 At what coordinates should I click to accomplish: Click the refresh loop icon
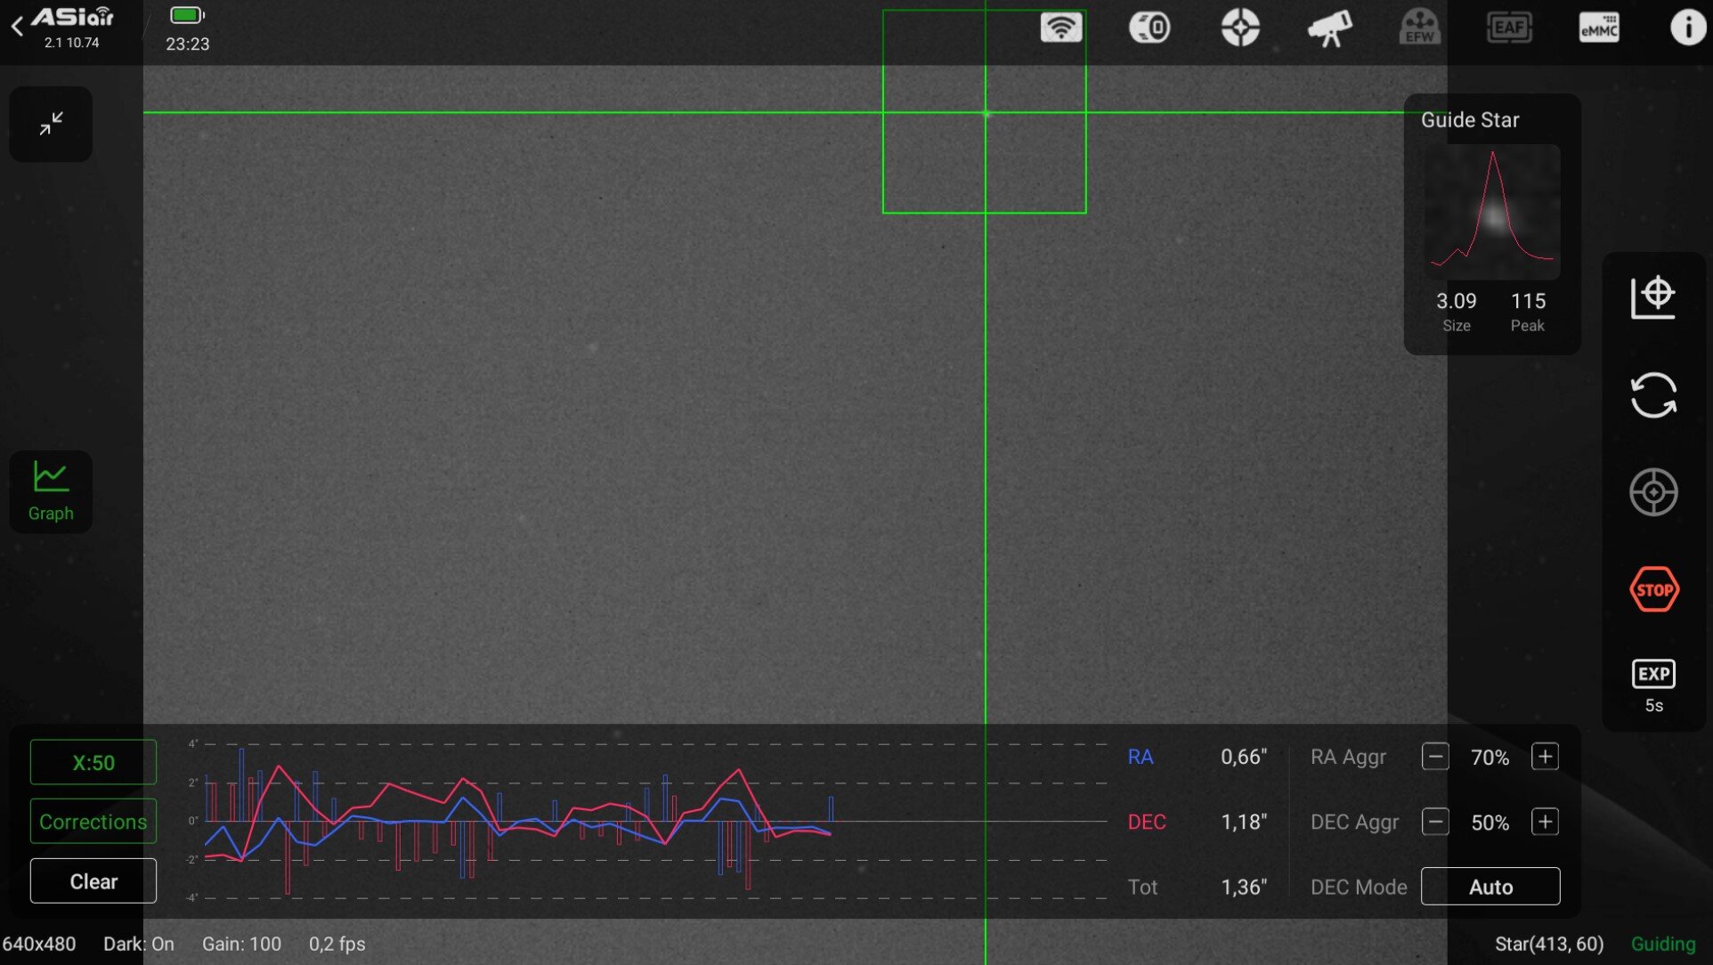[x=1653, y=395]
